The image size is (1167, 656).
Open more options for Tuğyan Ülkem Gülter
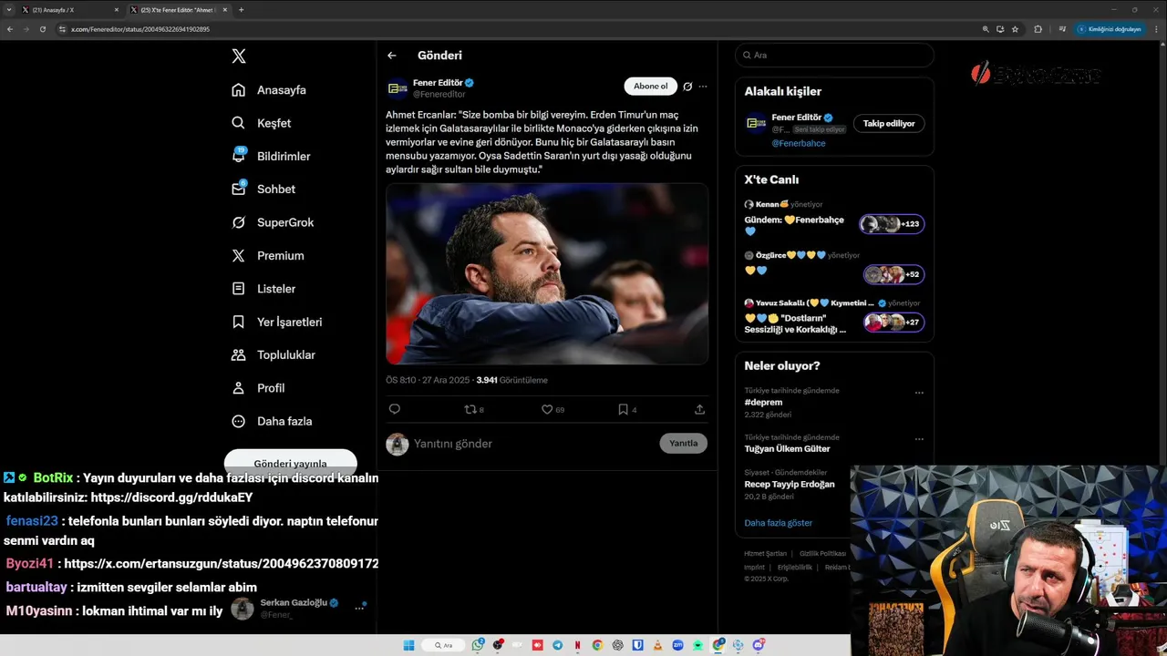point(919,439)
